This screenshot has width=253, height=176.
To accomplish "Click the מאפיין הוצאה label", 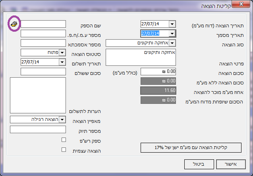I will [87, 121].
